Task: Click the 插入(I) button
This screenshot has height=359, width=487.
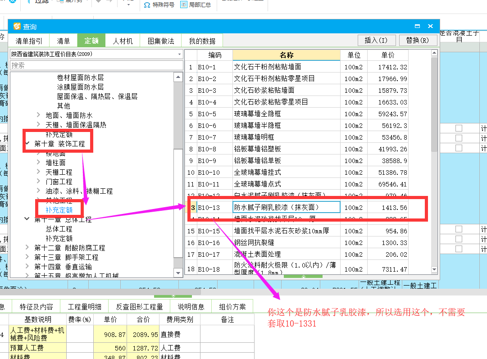Action: (x=376, y=41)
